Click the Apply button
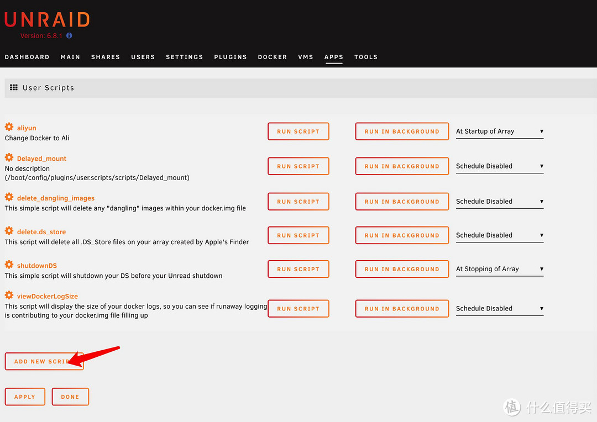597x422 pixels. click(25, 397)
